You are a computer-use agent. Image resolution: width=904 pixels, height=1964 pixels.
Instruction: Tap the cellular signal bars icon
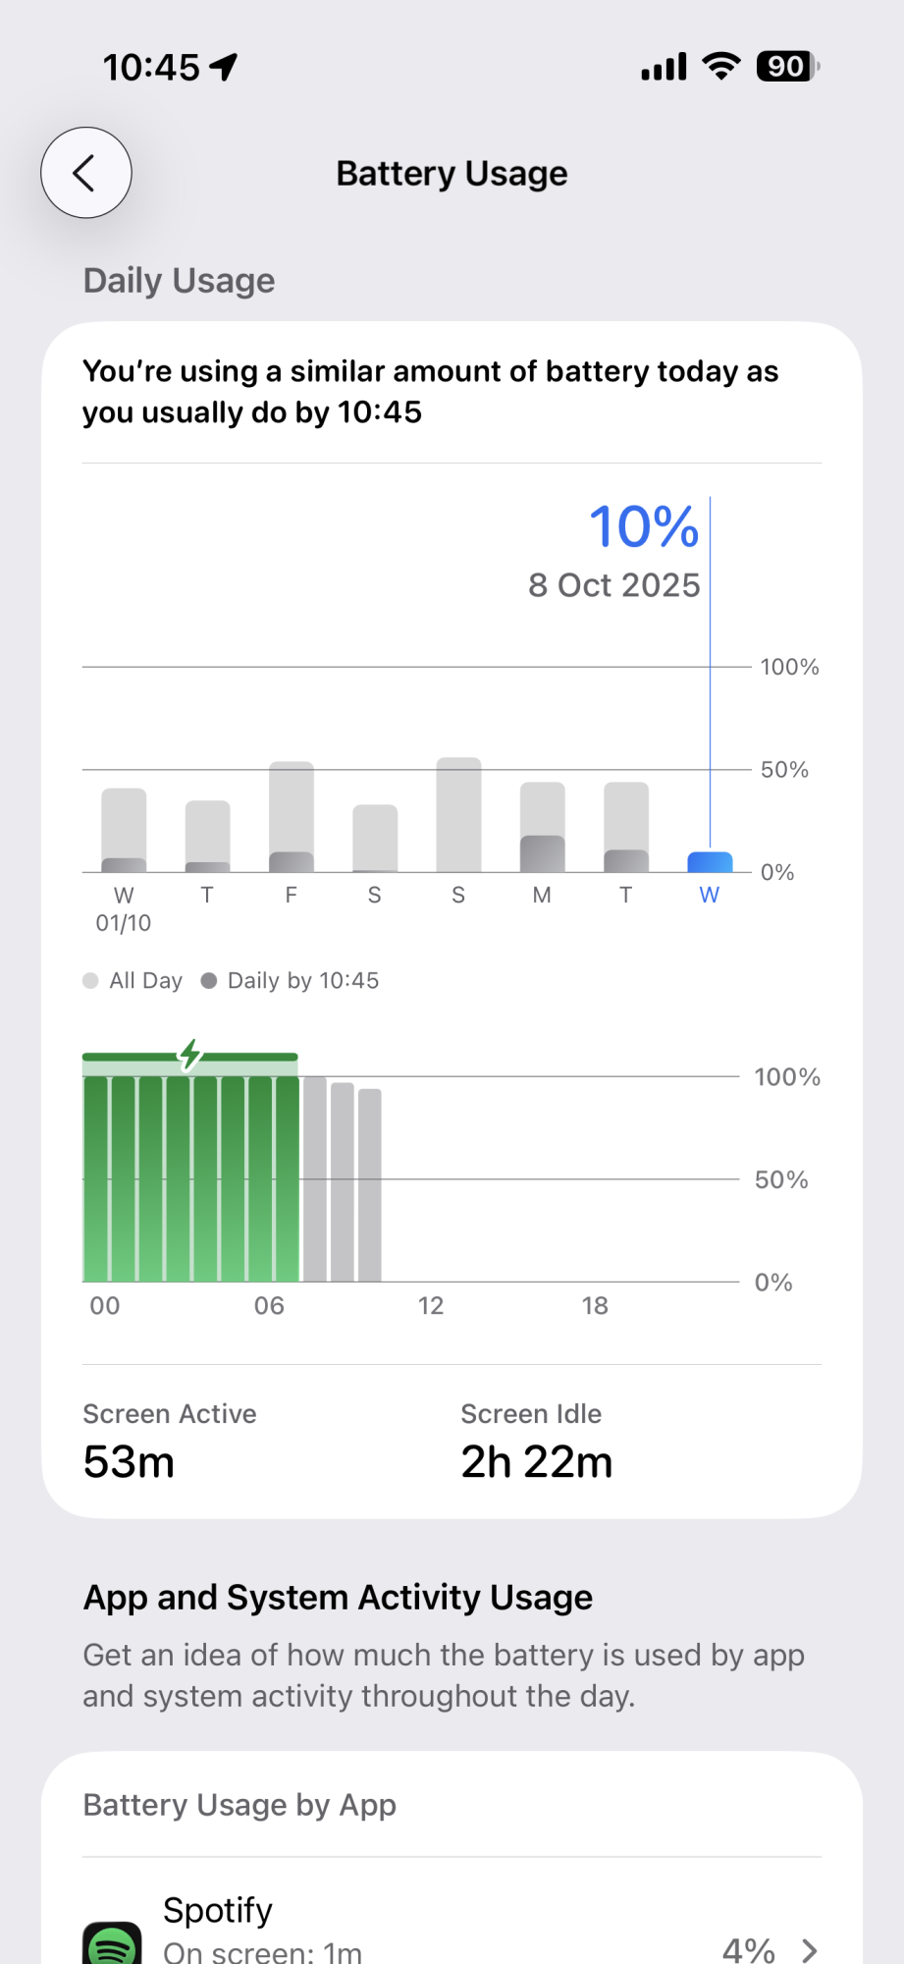click(x=664, y=67)
